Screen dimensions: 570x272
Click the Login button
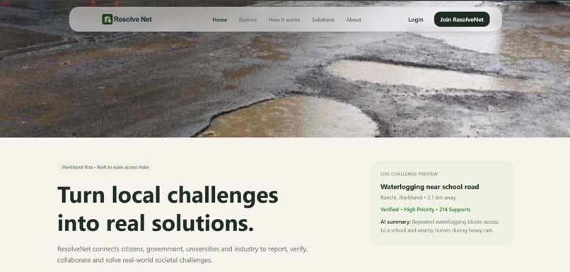click(416, 20)
